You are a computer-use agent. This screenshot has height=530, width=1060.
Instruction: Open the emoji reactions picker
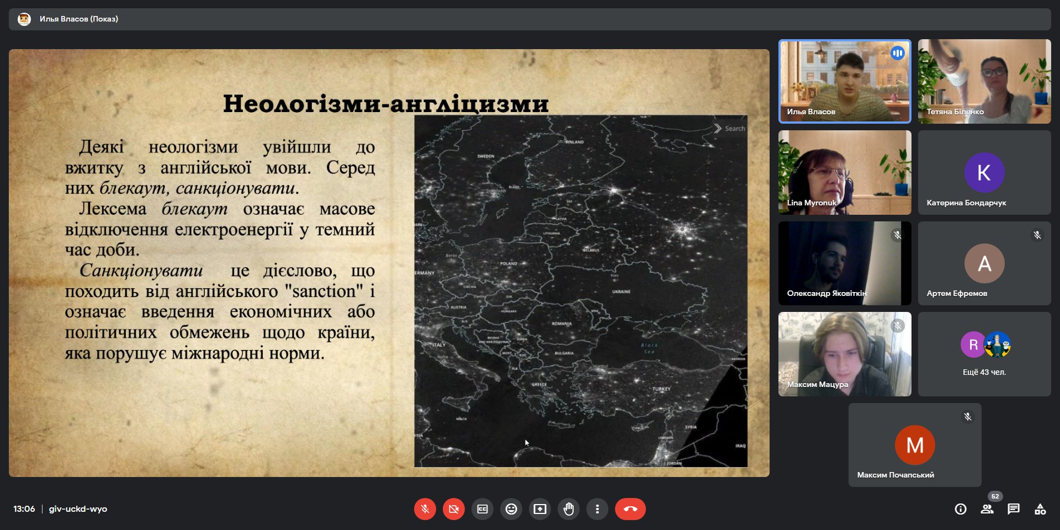(x=511, y=509)
